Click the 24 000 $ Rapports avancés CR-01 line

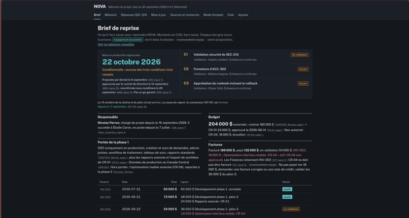click(x=205, y=202)
